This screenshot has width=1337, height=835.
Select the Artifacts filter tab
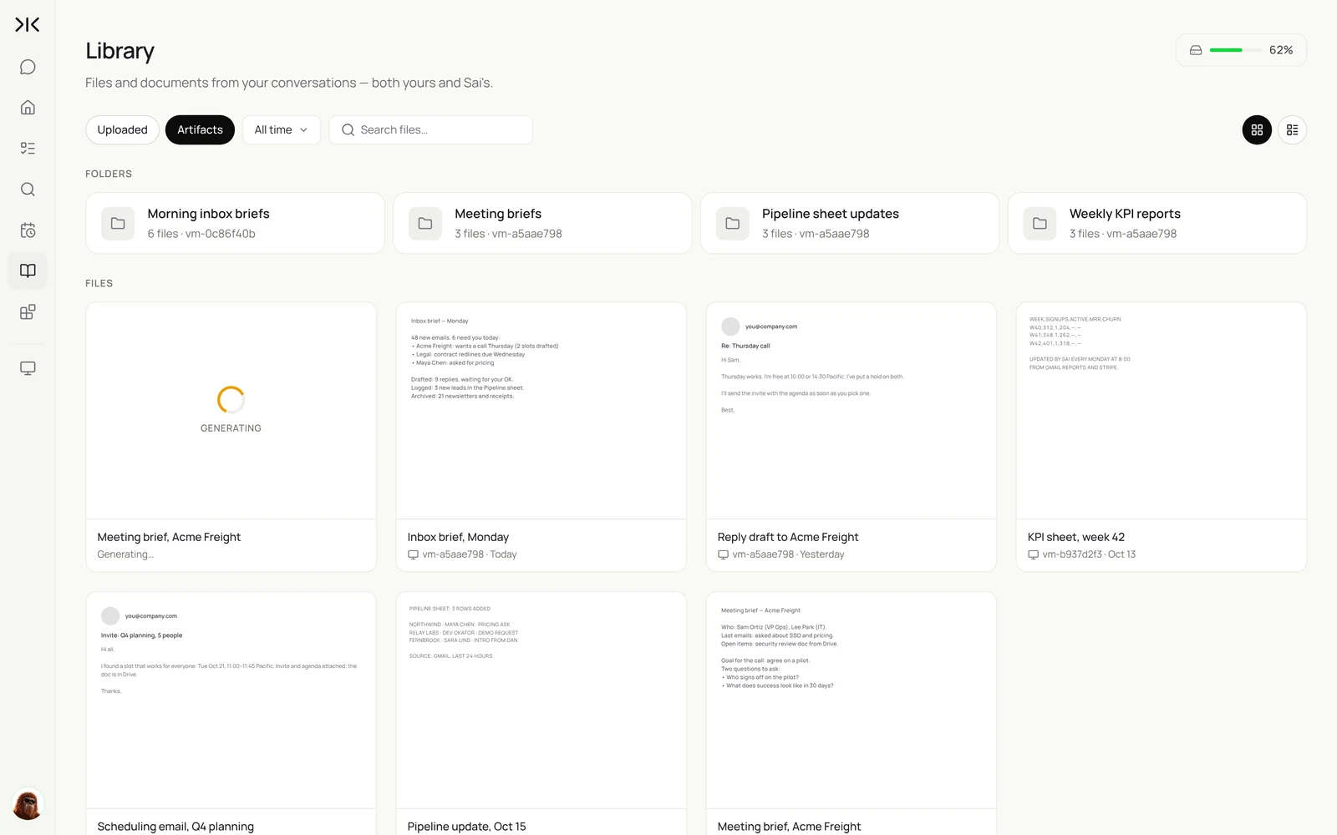[x=200, y=130]
